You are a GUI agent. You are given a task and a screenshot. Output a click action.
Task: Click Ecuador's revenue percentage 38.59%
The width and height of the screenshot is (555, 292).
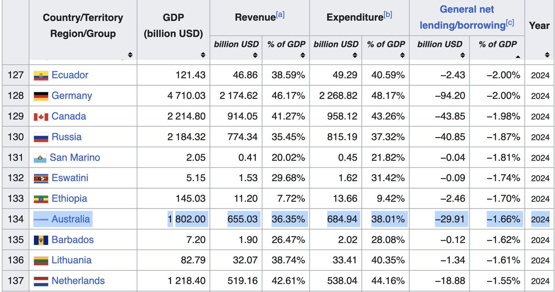point(288,75)
